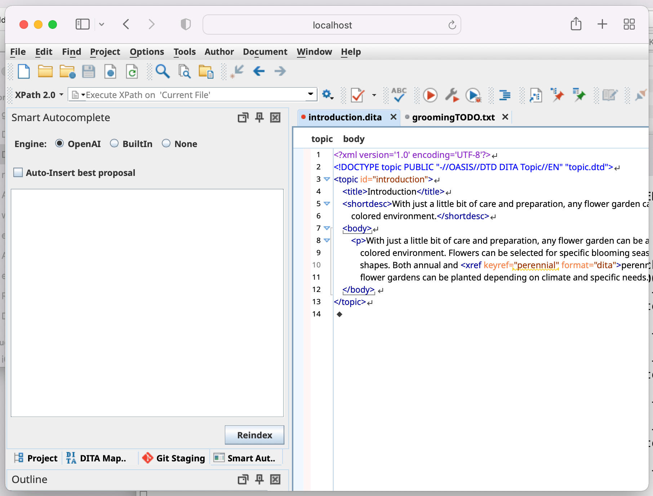The width and height of the screenshot is (653, 496).
Task: Select the None engine option
Action: tap(166, 143)
